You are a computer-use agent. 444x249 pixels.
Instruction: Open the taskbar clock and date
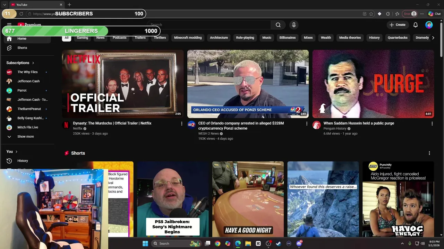point(434,243)
